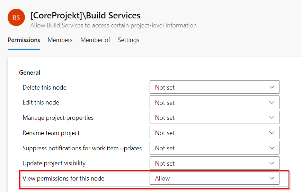
Task: Open View permissions for this node dropdown
Action: tap(214, 178)
